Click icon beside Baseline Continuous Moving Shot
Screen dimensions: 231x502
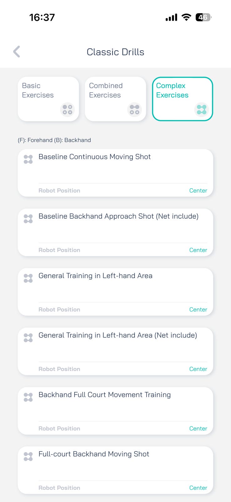point(28,159)
